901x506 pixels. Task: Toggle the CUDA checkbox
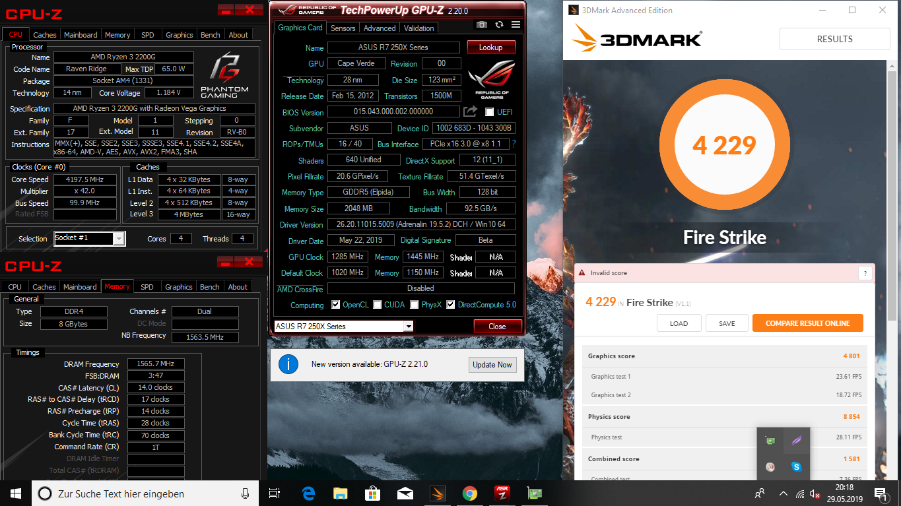pos(378,305)
